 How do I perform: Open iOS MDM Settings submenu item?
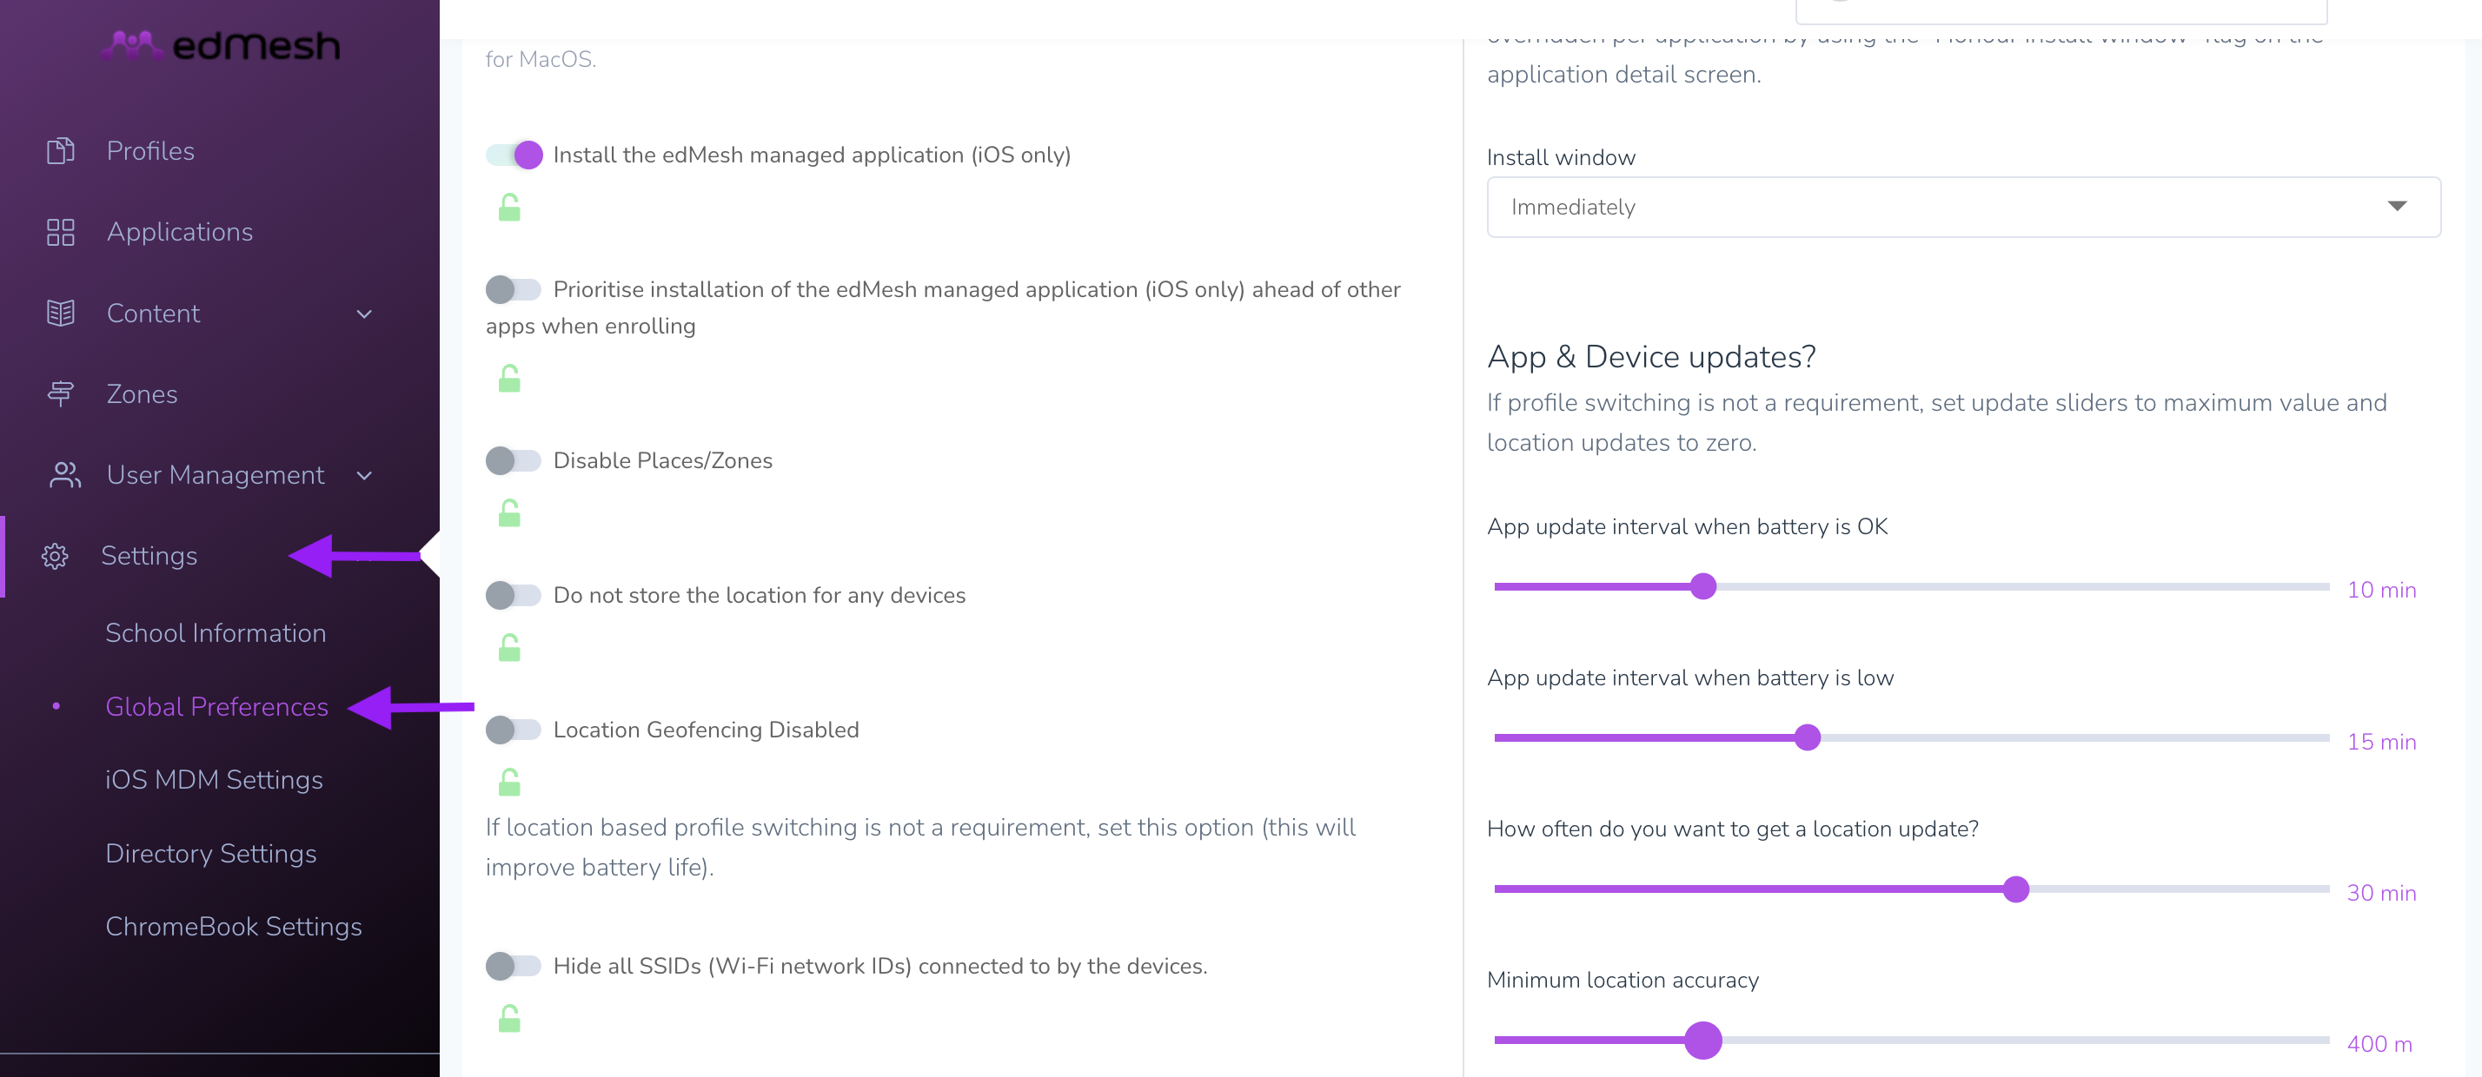(214, 779)
